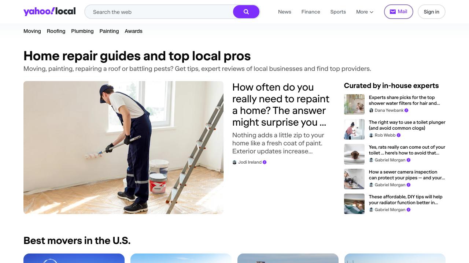Open the painter with ladder featured image
Image resolution: width=469 pixels, height=263 pixels.
coord(123,148)
